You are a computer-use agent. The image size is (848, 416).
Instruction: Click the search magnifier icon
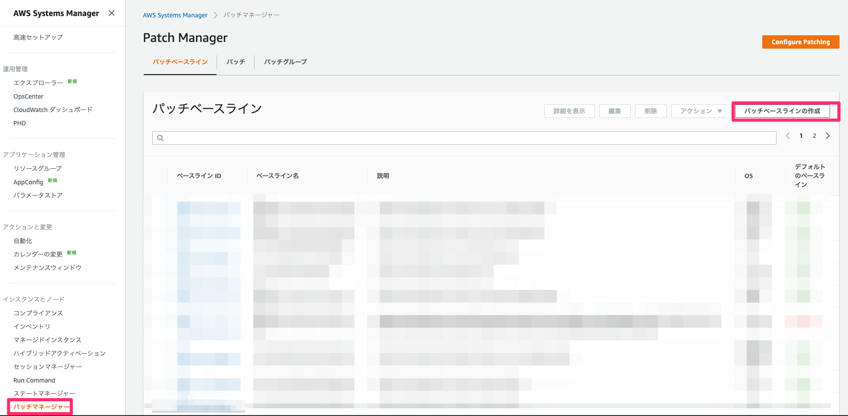point(161,138)
